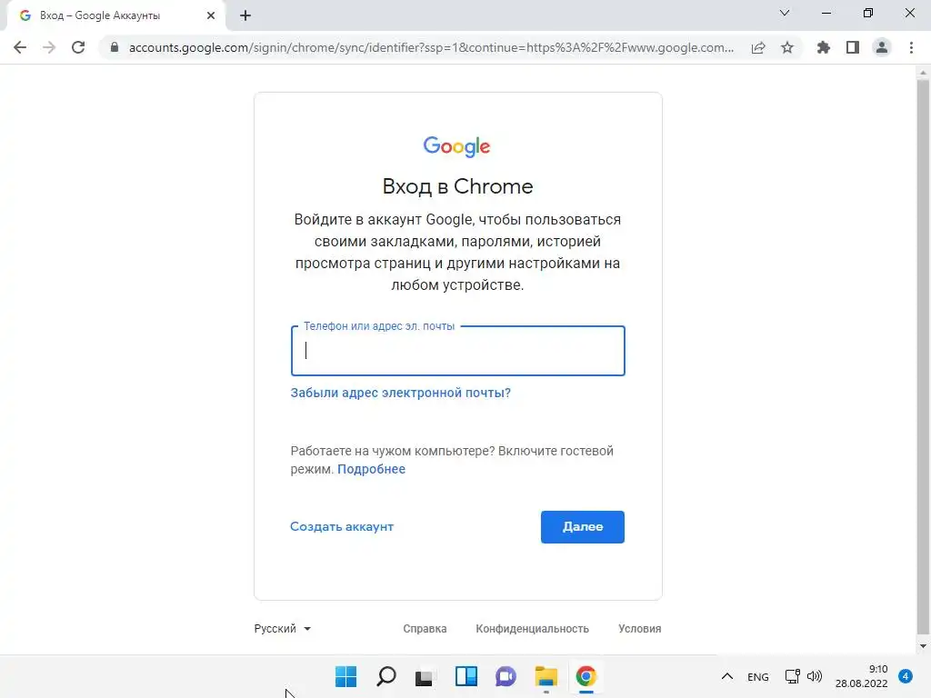This screenshot has height=698, width=931.
Task: Close the 'Вход – Google Аккаунты' tab
Action: (x=211, y=15)
